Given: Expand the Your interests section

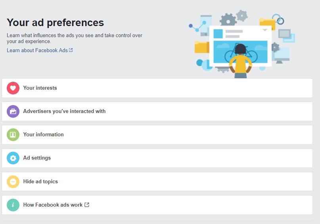Looking at the screenshot, I should click(157, 88).
